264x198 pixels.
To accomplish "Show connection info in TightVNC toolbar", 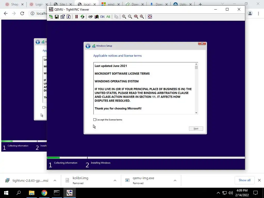I will coord(69,17).
